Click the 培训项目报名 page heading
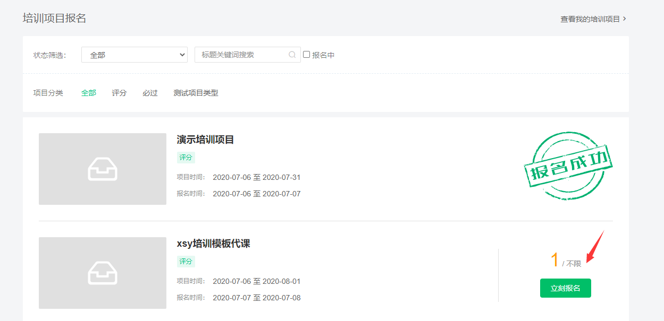This screenshot has height=321, width=664. (54, 18)
